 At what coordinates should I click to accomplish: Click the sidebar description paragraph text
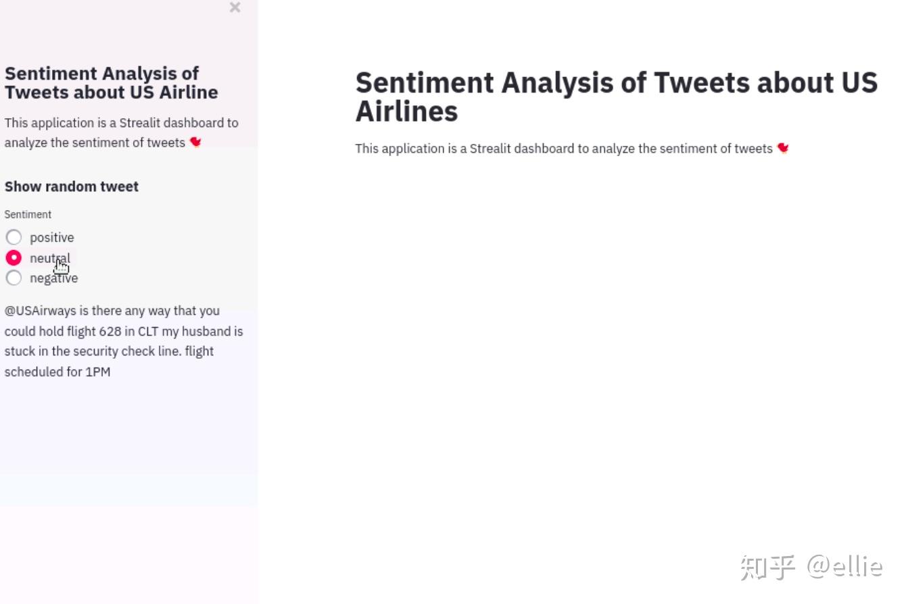[x=121, y=132]
